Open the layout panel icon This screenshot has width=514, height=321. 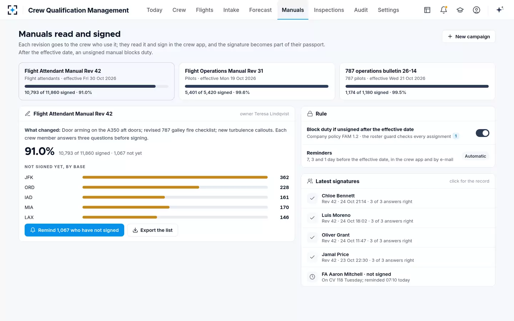point(427,10)
